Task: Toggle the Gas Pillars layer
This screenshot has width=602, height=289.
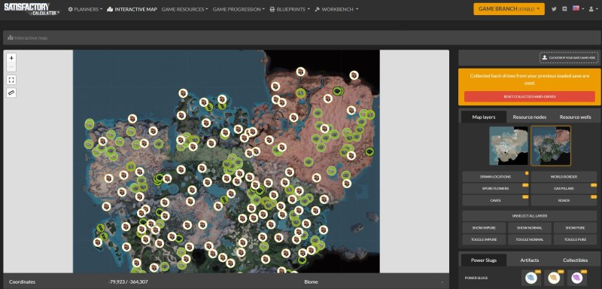Action: pyautogui.click(x=564, y=188)
